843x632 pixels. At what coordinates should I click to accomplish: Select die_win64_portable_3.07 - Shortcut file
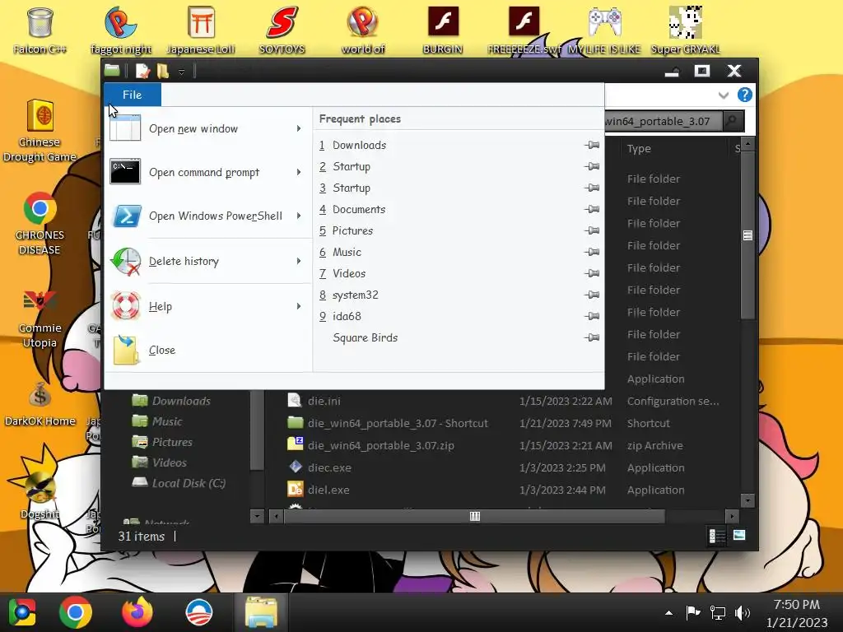(398, 424)
